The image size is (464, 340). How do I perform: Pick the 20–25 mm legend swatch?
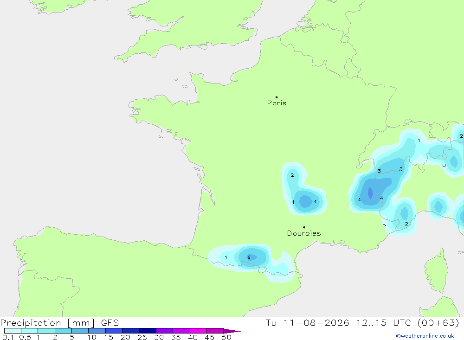(130, 331)
